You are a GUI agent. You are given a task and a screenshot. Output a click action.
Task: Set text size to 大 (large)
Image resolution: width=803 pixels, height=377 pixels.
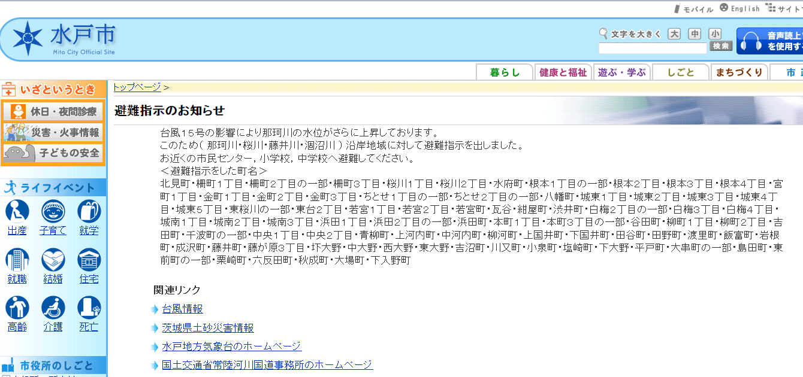[674, 34]
